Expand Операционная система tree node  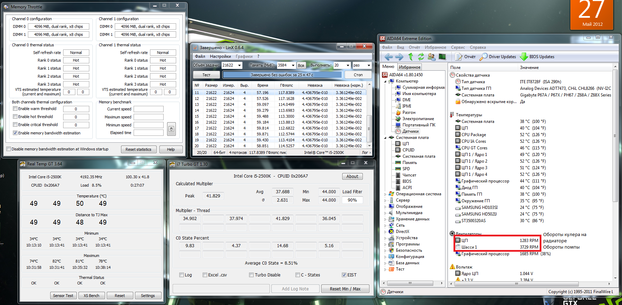386,194
